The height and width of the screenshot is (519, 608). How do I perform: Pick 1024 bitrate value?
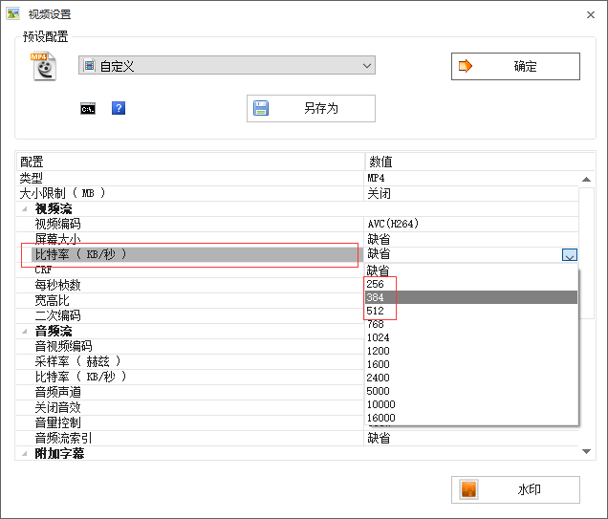(378, 337)
